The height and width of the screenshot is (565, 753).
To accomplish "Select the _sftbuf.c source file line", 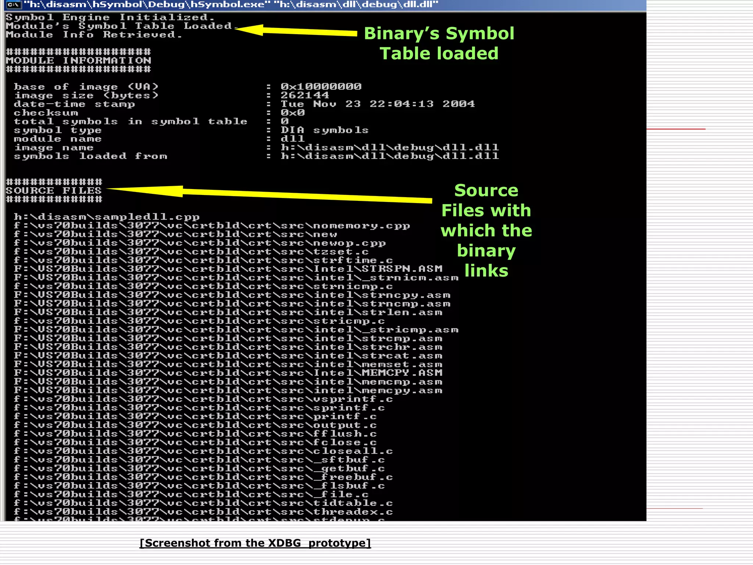I will point(199,460).
